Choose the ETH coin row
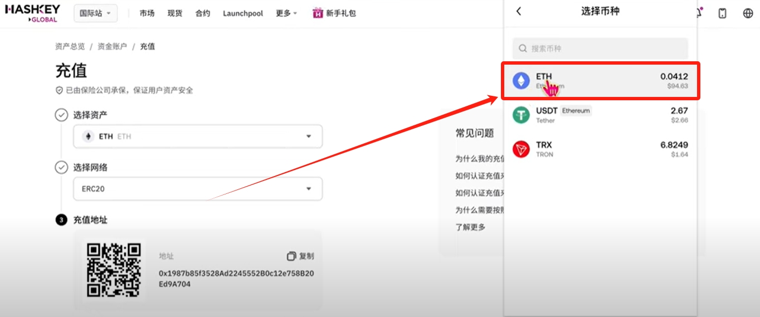 600,81
